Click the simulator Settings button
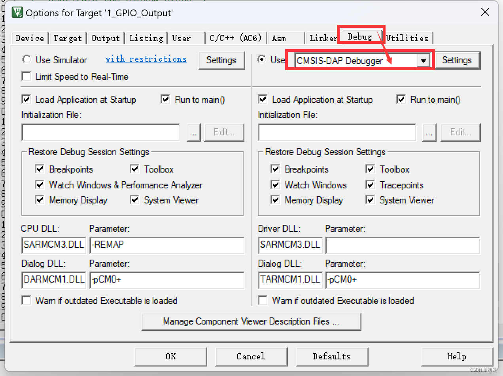The height and width of the screenshot is (376, 503). pyautogui.click(x=221, y=60)
